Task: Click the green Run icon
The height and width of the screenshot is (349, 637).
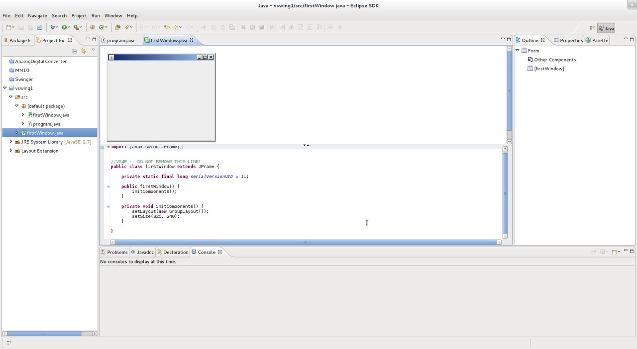Action: pos(64,27)
